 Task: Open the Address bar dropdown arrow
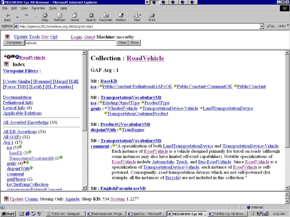(x=262, y=27)
